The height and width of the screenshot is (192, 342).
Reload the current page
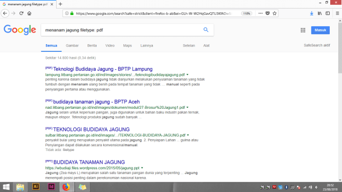pyautogui.click(x=21, y=13)
